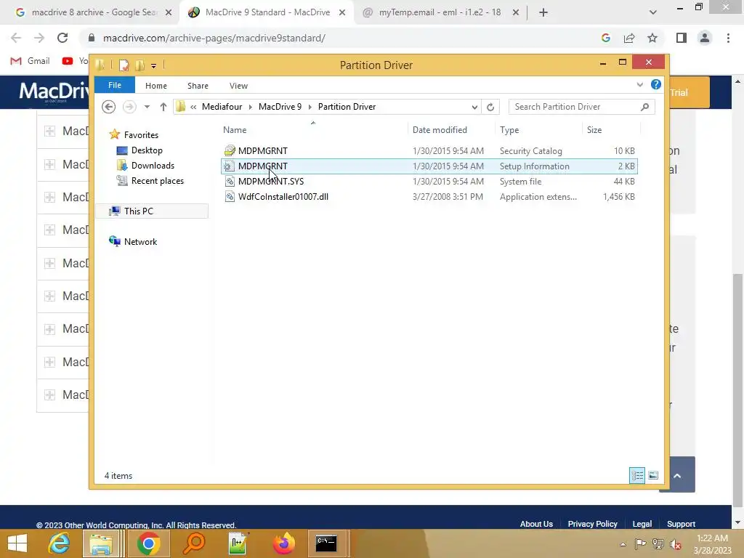
Task: Expand the last MacDrive accordion row
Action: coord(50,395)
